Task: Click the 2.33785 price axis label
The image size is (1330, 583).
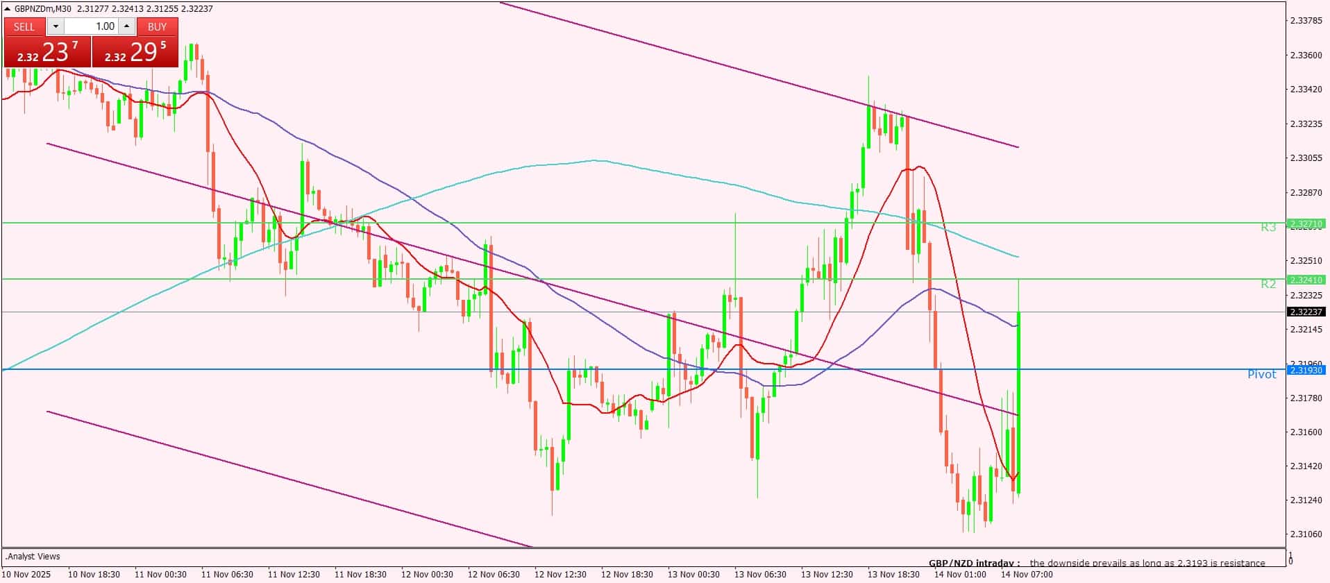Action: click(x=1306, y=21)
